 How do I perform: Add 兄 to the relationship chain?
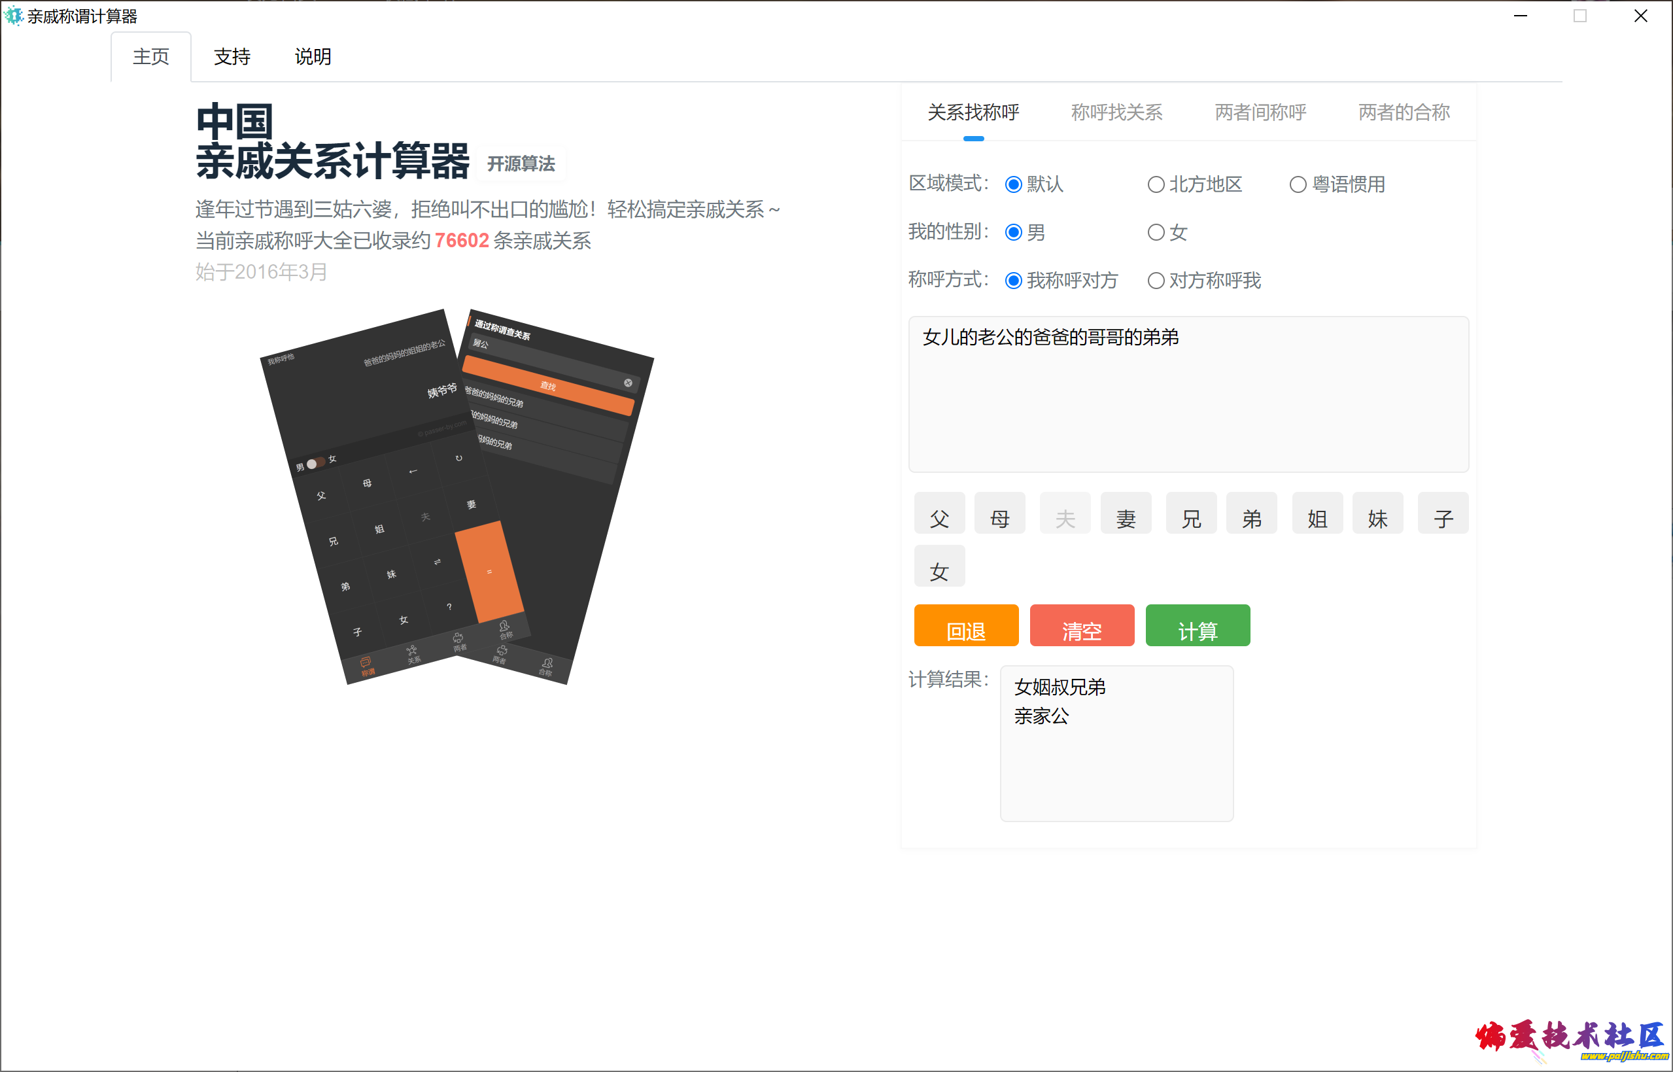click(x=1192, y=513)
